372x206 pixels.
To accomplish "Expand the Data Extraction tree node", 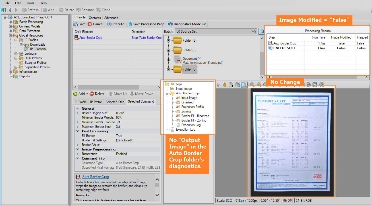I will pyautogui.click(x=10, y=31).
